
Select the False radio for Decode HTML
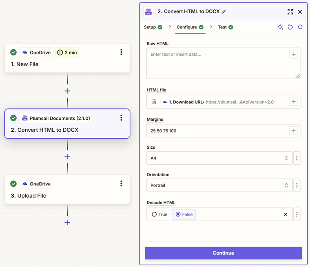[x=184, y=214]
